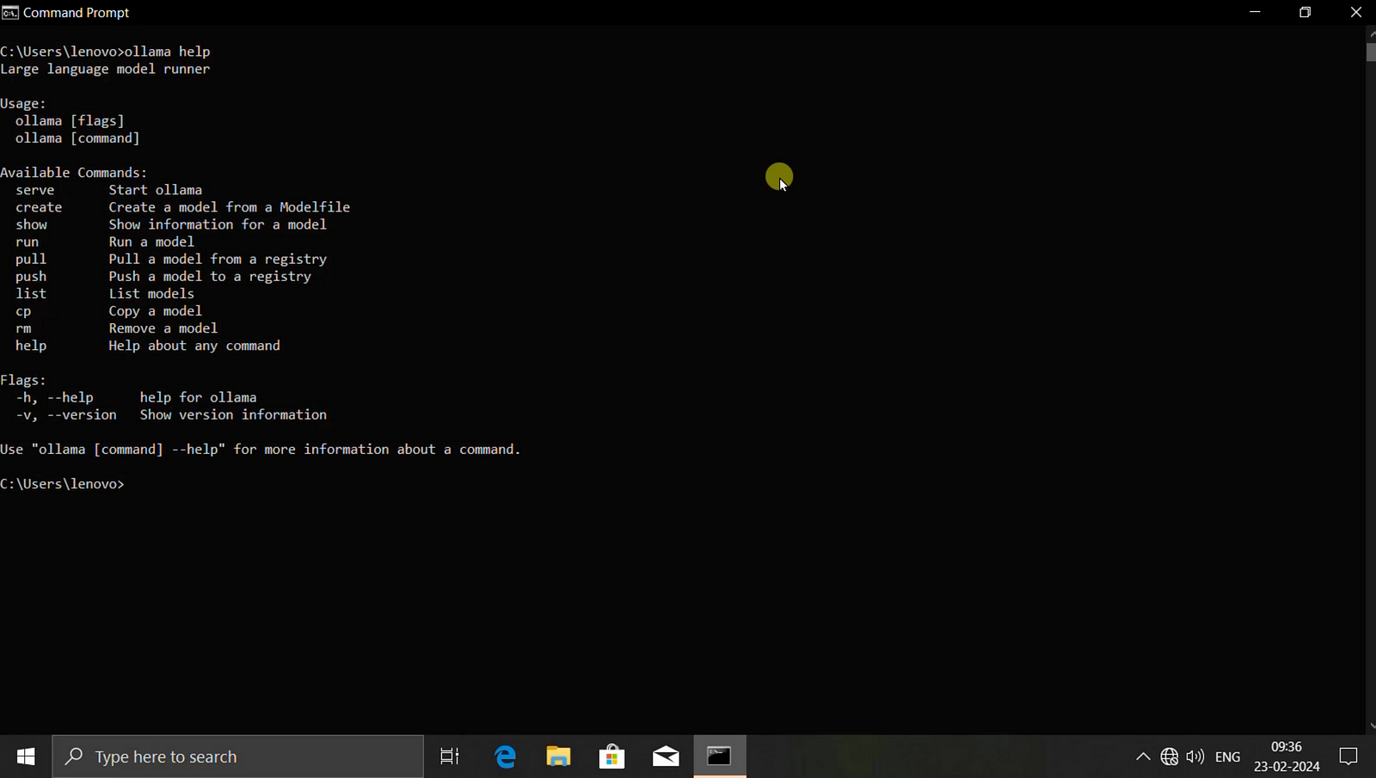Click the vertical scrollbar thumb
The height and width of the screenshot is (778, 1376).
1371,53
